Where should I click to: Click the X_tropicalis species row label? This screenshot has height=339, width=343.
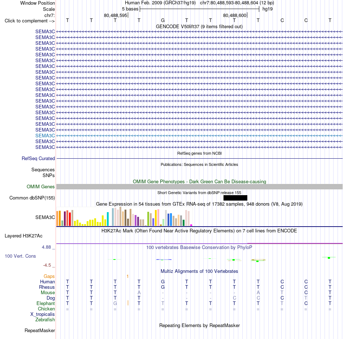(43, 314)
